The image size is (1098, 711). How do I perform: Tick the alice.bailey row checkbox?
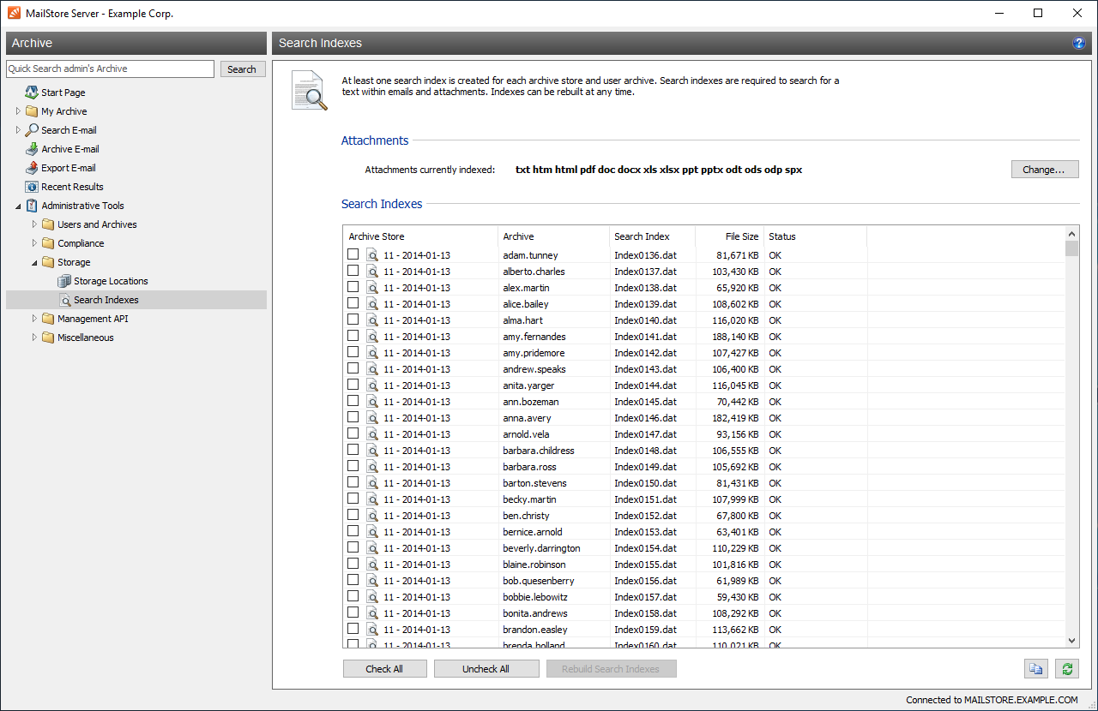(x=353, y=303)
